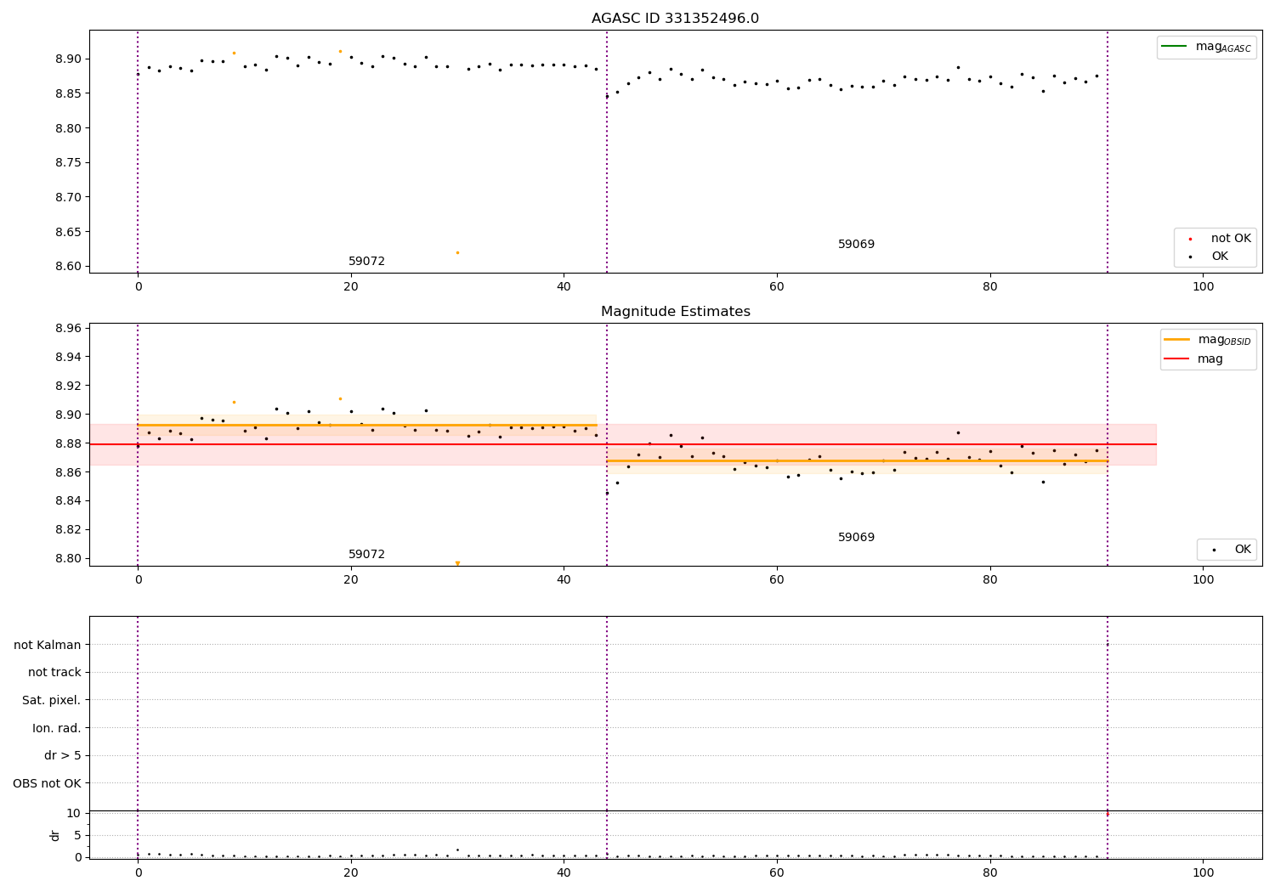Click the 'dr > 5' axis label
The height and width of the screenshot is (892, 1275).
click(63, 756)
